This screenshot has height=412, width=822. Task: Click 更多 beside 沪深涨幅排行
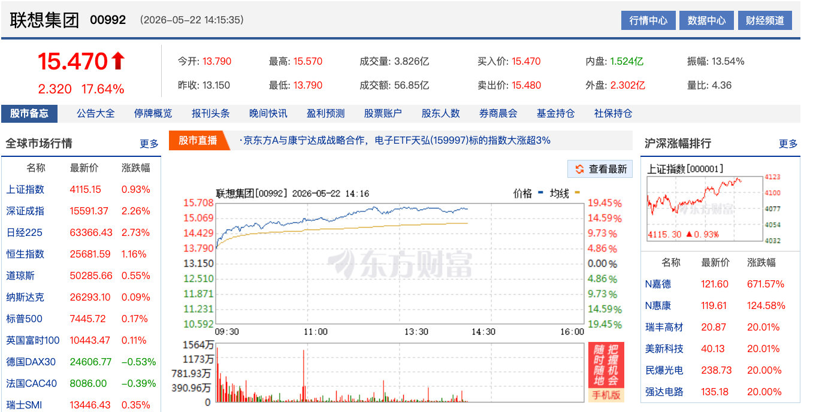pos(788,144)
